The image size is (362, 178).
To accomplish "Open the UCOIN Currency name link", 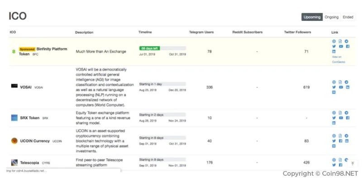I will pyautogui.click(x=35, y=141).
